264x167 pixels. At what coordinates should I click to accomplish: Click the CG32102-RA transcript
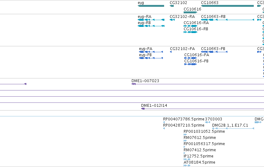pyautogui.click(x=172, y=20)
